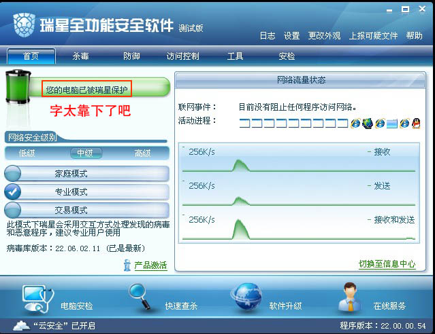Viewport: 435px width, 334px height.
Task: Click the product activation figure icon
Action: pyautogui.click(x=127, y=265)
